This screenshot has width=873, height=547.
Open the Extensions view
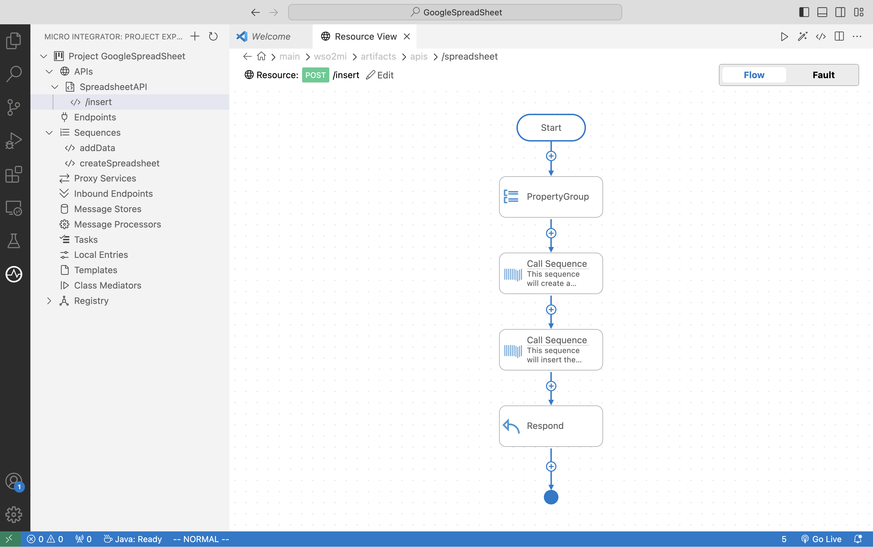tap(14, 174)
